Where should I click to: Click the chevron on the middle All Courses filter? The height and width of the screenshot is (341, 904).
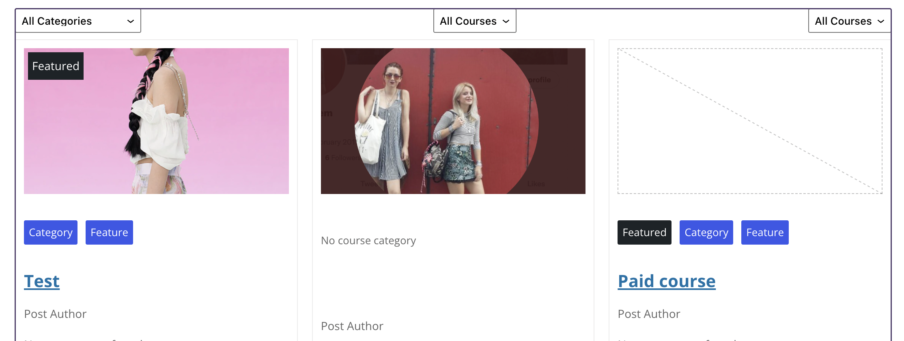point(506,21)
